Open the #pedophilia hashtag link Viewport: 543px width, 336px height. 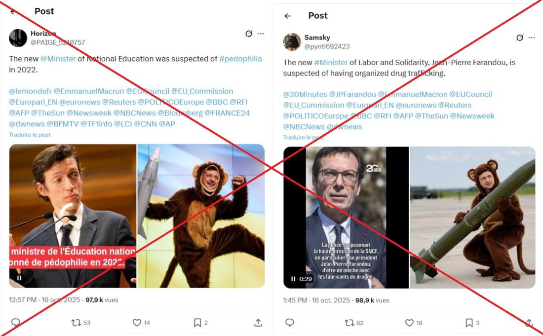point(240,59)
